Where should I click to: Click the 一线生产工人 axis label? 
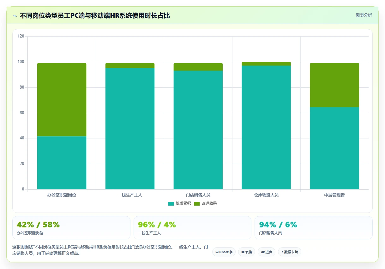click(x=130, y=195)
